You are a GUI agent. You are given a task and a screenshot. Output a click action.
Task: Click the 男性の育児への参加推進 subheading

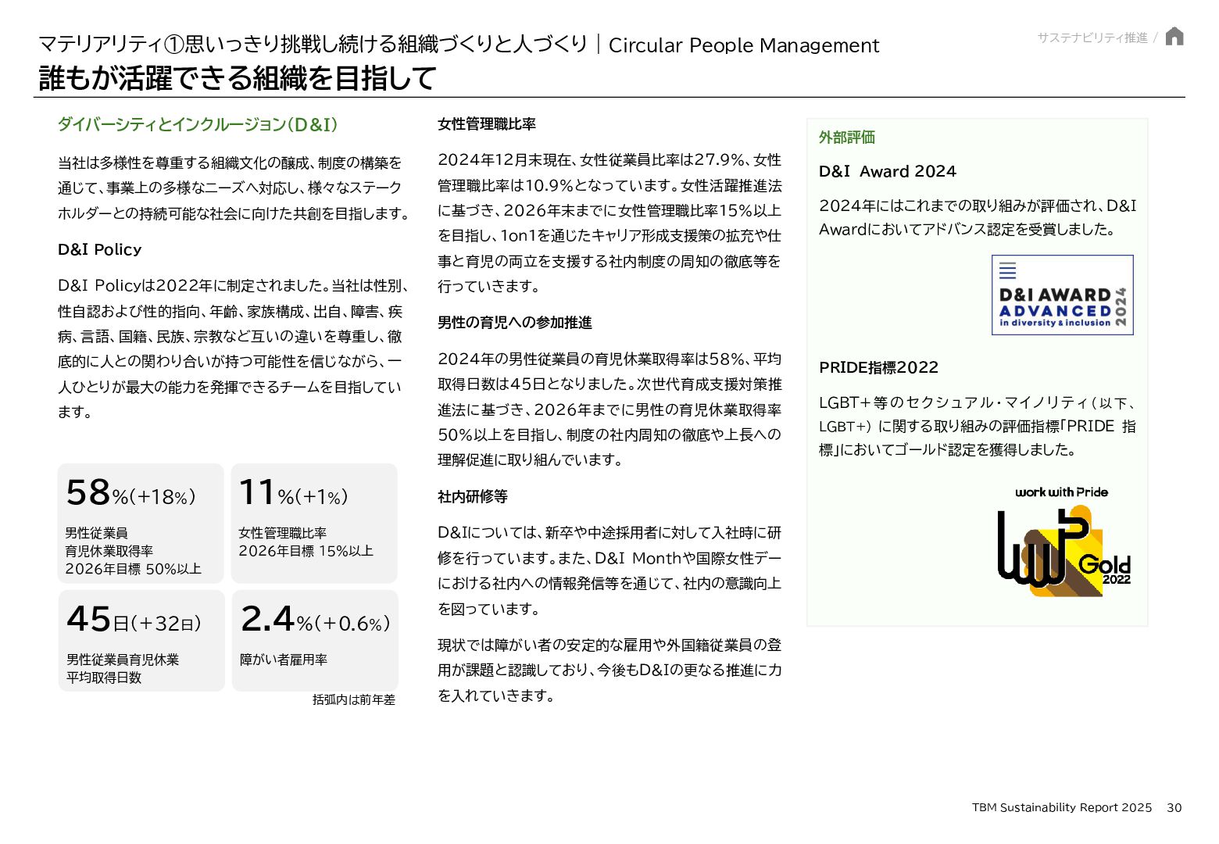515,323
